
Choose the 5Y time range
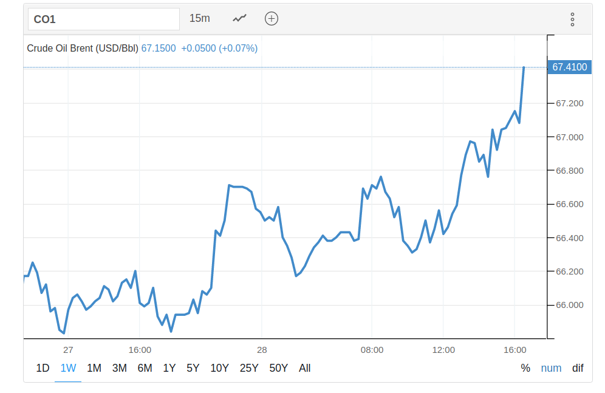(193, 368)
